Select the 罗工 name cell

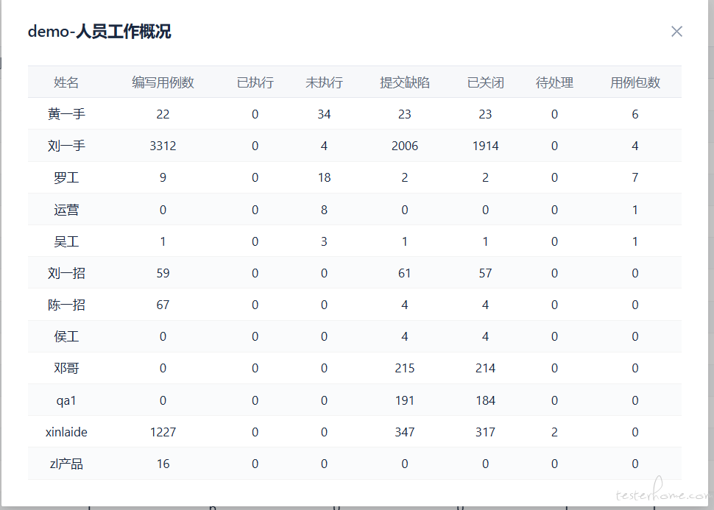(x=66, y=177)
